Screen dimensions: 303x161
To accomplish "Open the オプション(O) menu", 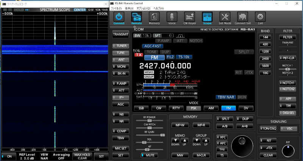I will pos(144,8).
